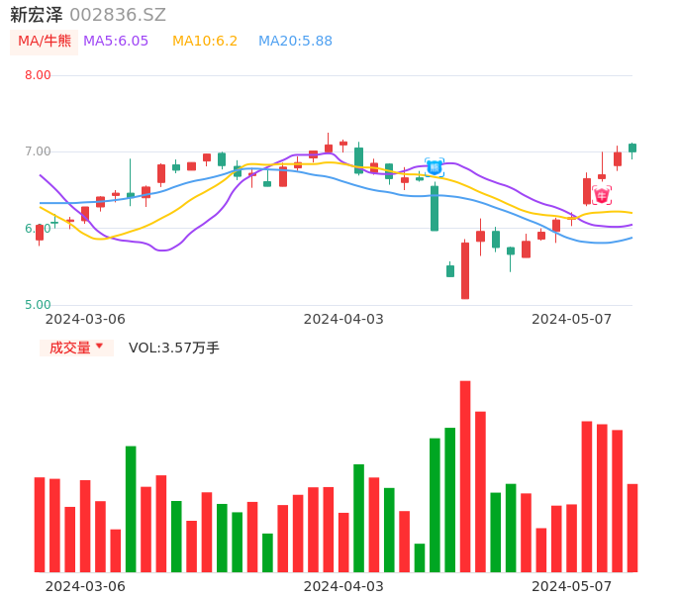Click the stock name 新宏泽
Screen dimensions: 679x600
(x=37, y=15)
